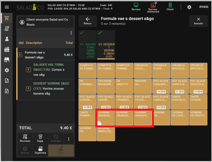Add CREMEUX COCO dessert tile
212x162 pixels.
point(143,70)
